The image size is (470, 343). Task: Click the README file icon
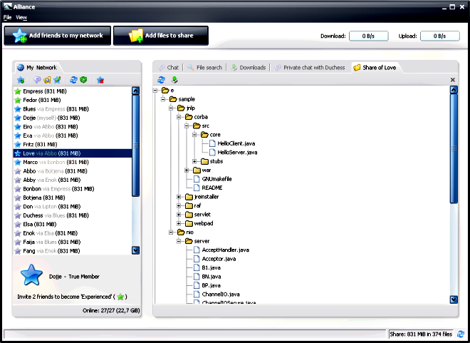pos(197,188)
